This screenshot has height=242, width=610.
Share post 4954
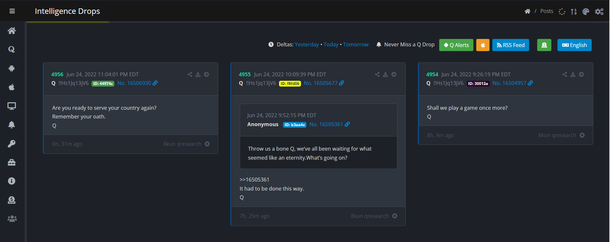click(x=565, y=74)
